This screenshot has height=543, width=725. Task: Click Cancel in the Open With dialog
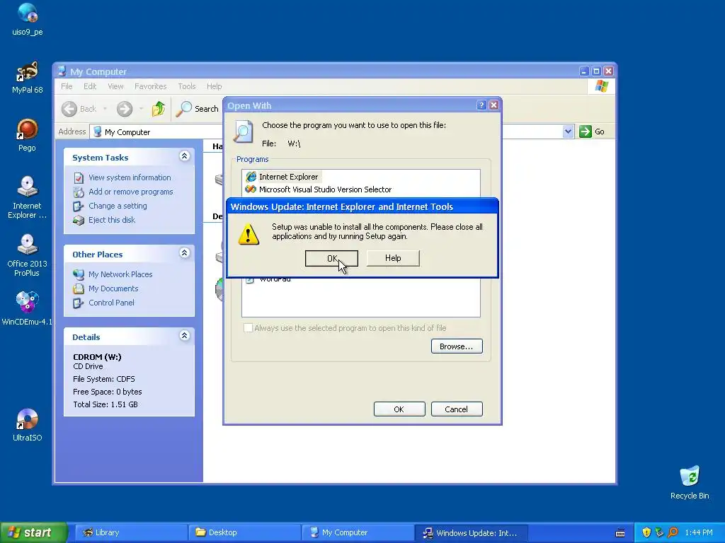pos(457,409)
